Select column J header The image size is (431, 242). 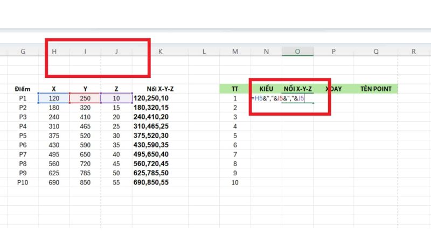pyautogui.click(x=116, y=51)
